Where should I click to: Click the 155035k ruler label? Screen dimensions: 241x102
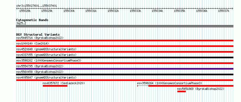pyautogui.click(x=180, y=11)
